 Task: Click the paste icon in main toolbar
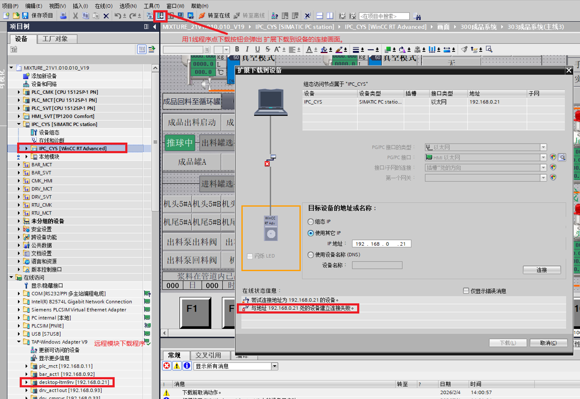(96, 16)
